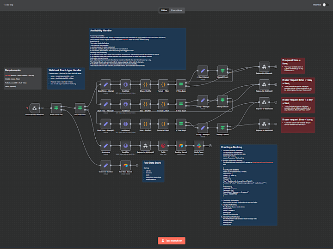
Task: Add a node after Respond to Webhook1
Action: pyautogui.click(x=276, y=84)
